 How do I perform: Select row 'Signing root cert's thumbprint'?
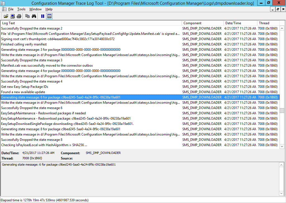coord(140,39)
